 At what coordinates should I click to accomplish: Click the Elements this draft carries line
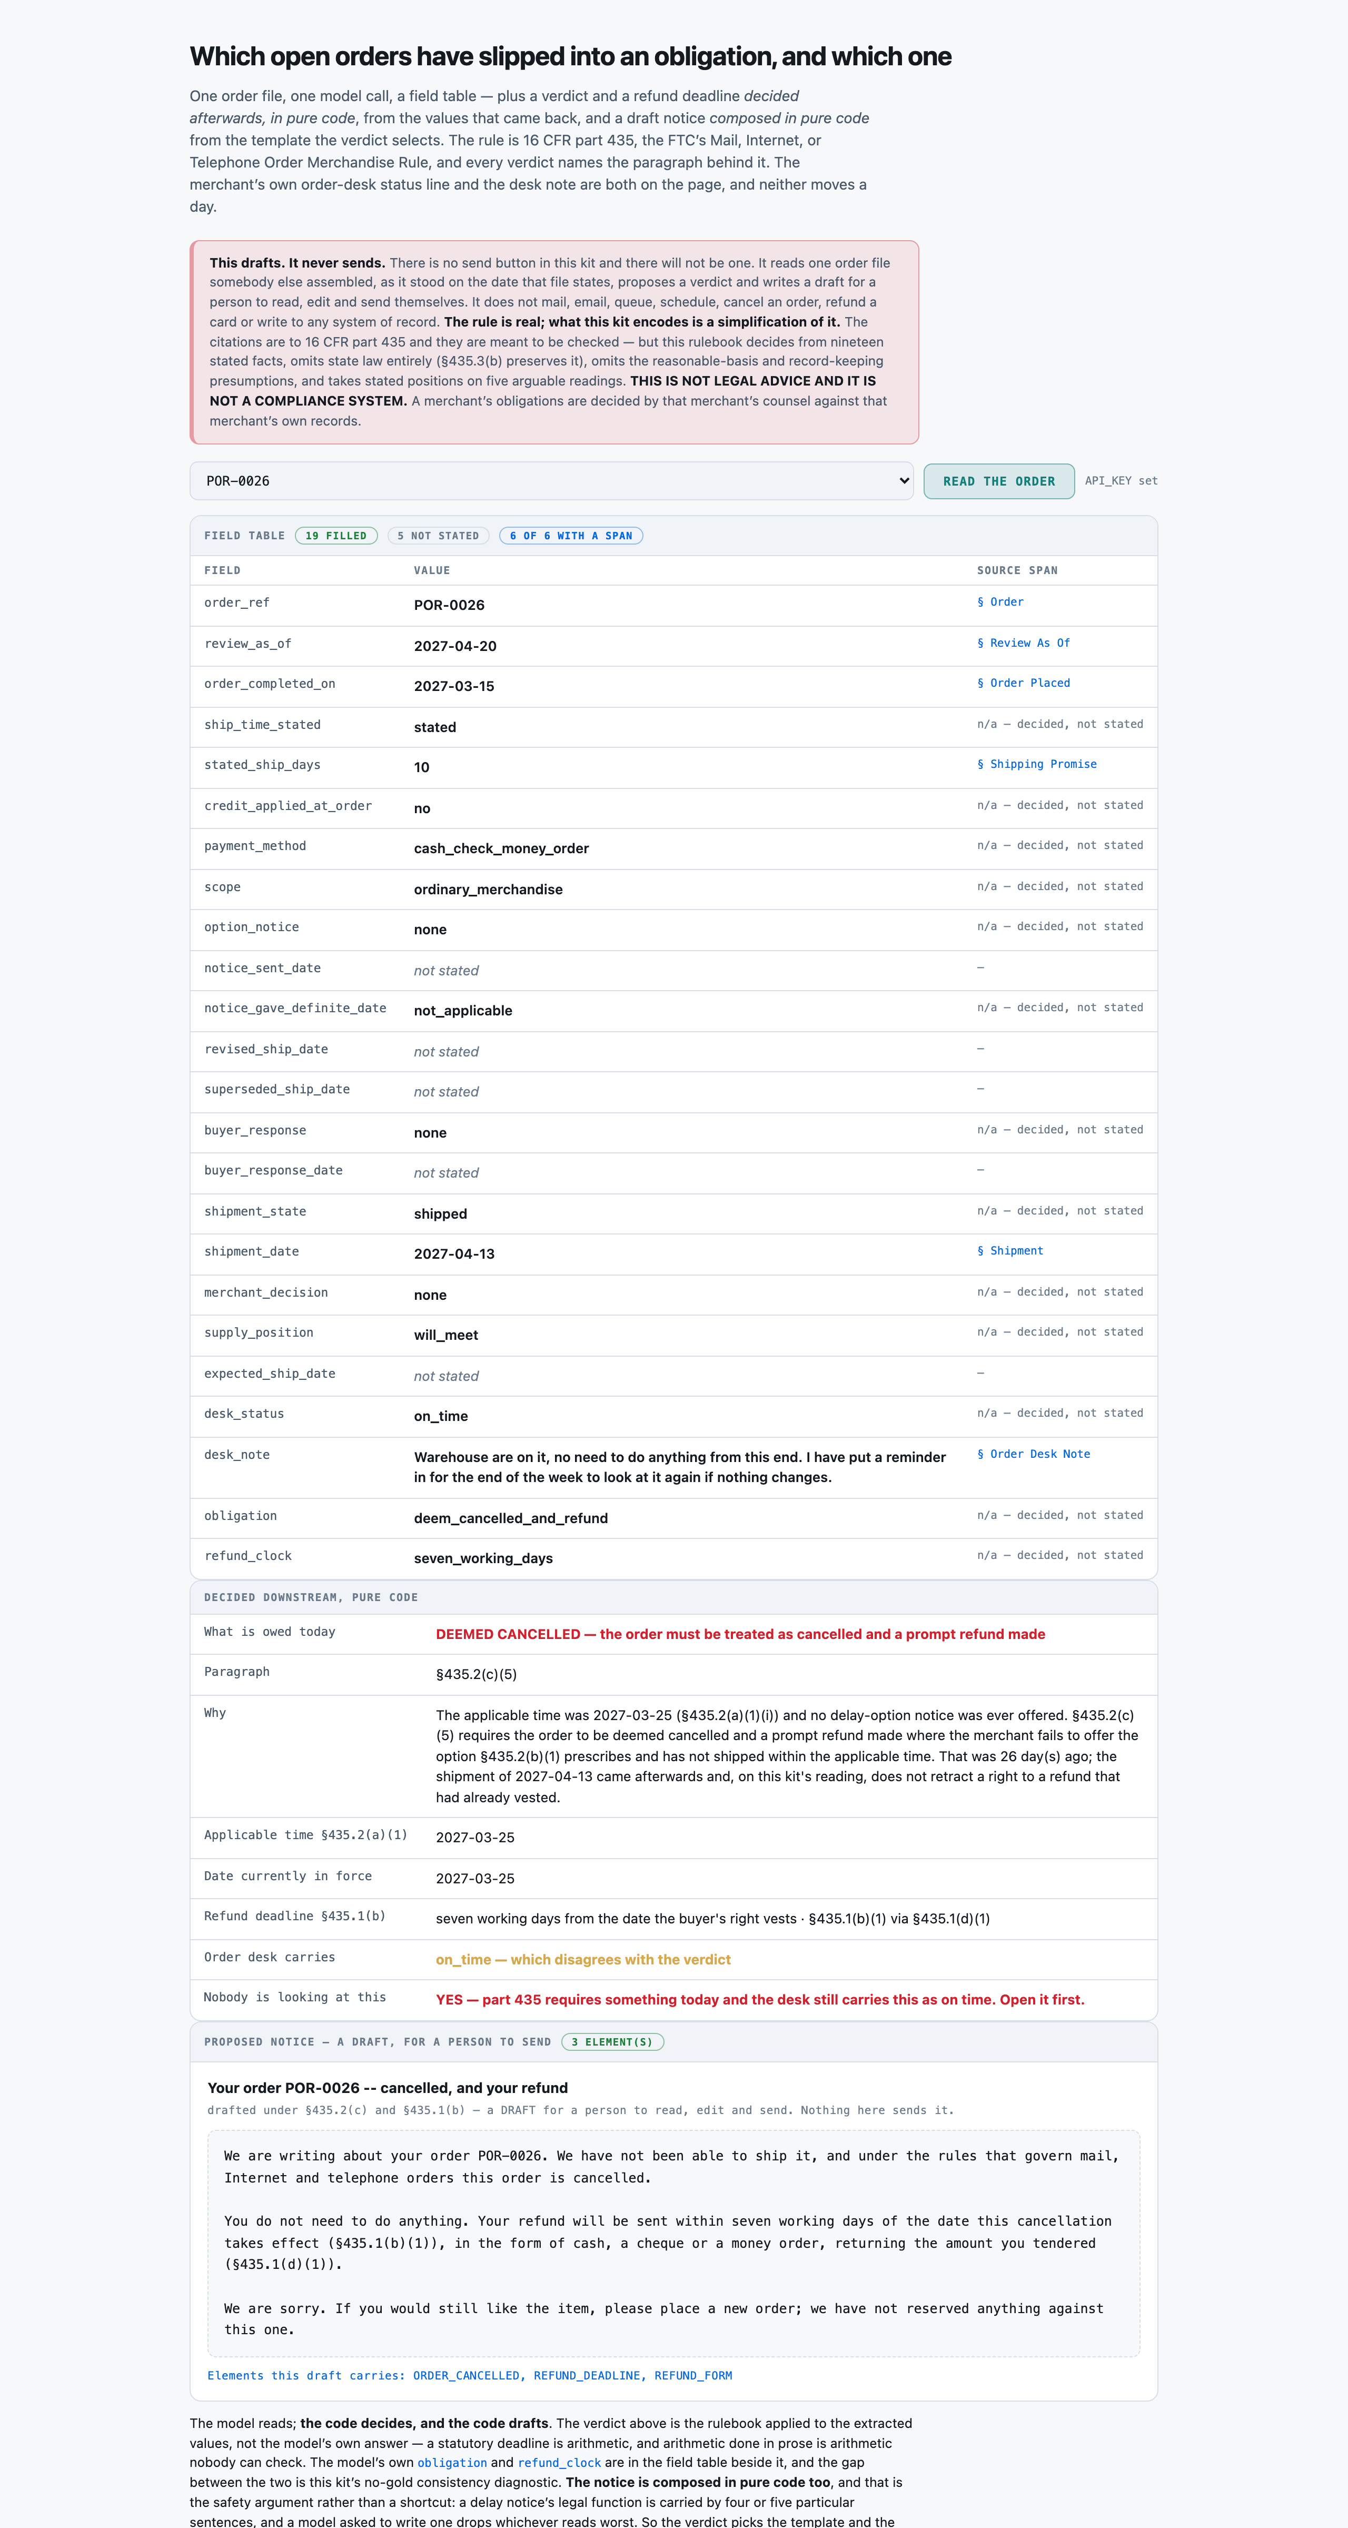(469, 2375)
